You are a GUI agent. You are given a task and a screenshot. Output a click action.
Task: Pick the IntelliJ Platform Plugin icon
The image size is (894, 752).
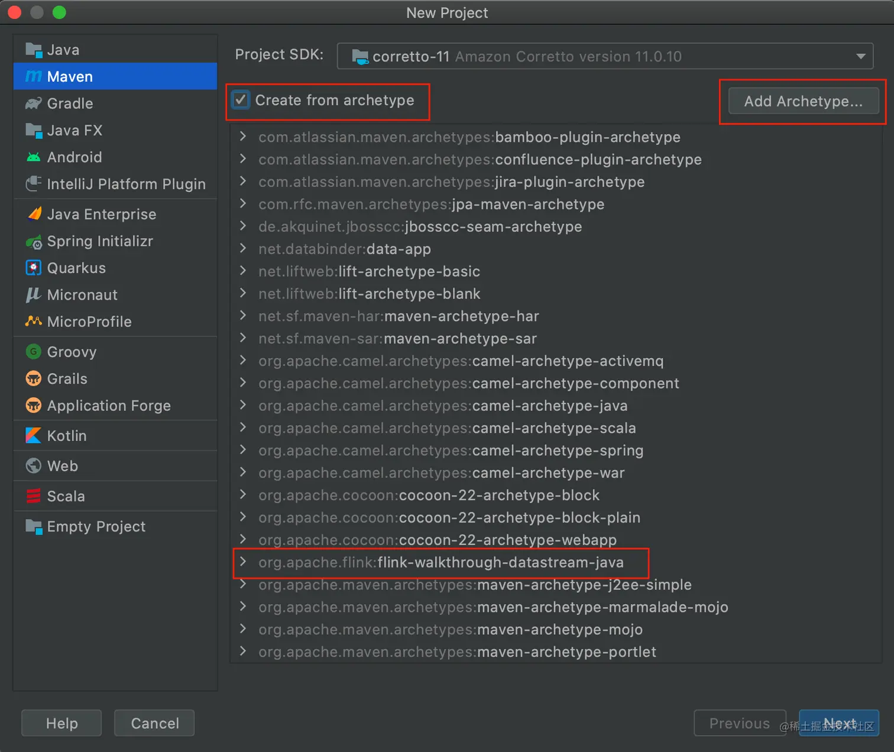[x=34, y=184]
